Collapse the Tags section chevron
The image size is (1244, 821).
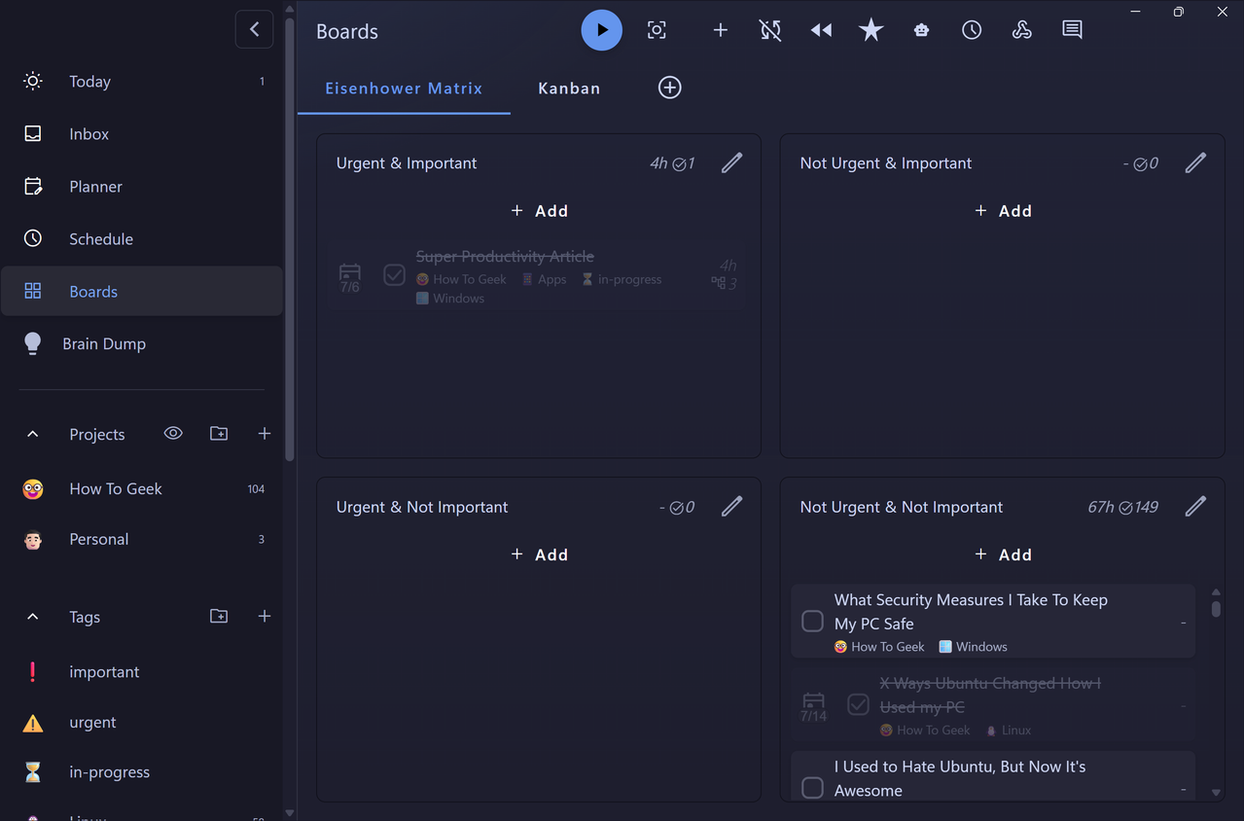pyautogui.click(x=33, y=617)
